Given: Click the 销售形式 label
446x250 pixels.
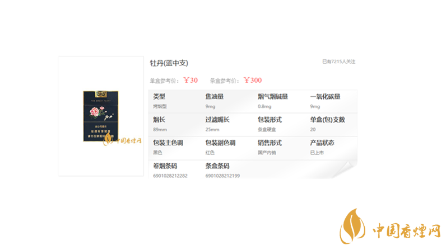Looking at the screenshot, I should (x=270, y=143).
